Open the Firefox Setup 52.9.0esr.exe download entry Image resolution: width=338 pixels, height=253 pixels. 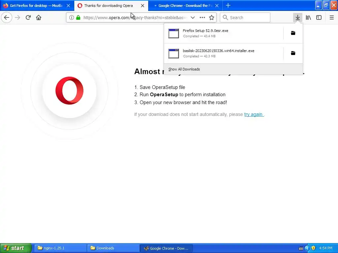[223, 33]
